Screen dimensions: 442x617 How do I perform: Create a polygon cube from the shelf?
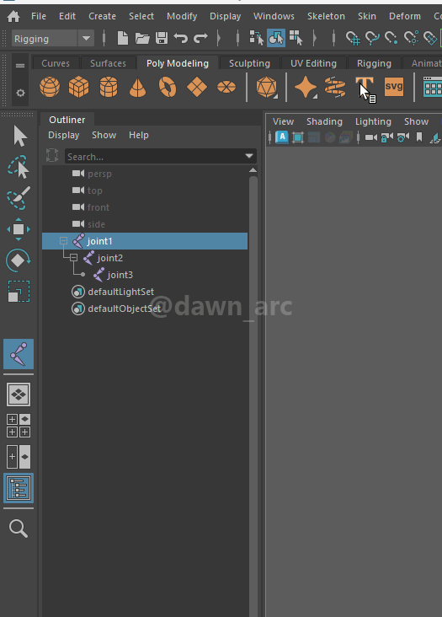[78, 87]
